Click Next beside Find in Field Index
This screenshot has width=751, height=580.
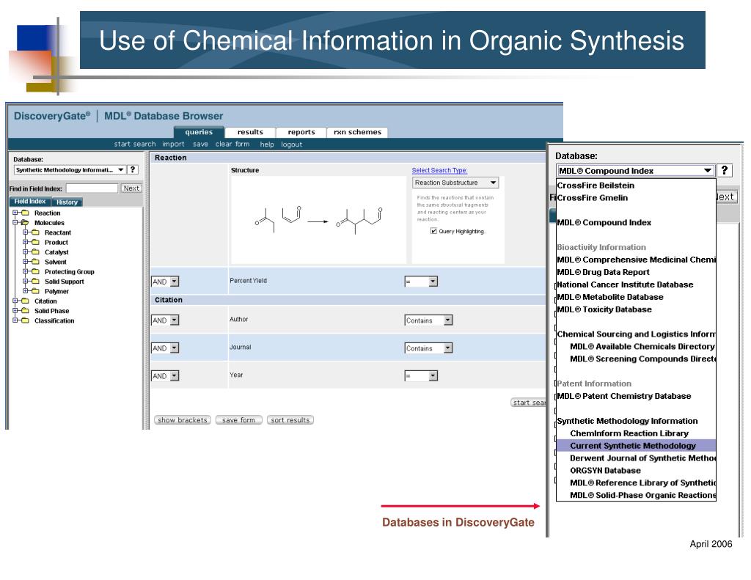click(x=131, y=188)
